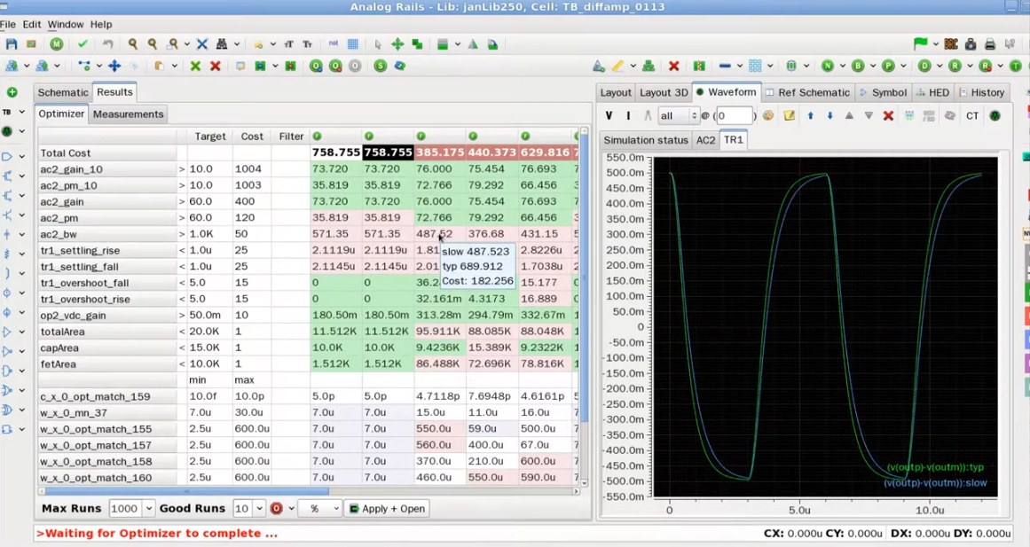Toggle the CT button in waveform toolbar

click(972, 116)
